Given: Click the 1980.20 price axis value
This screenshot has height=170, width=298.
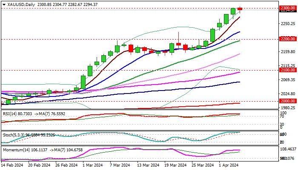Looking at the screenshot, I should pos(288,108).
